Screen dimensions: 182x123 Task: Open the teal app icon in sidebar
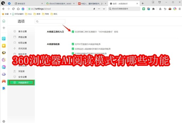(4, 38)
